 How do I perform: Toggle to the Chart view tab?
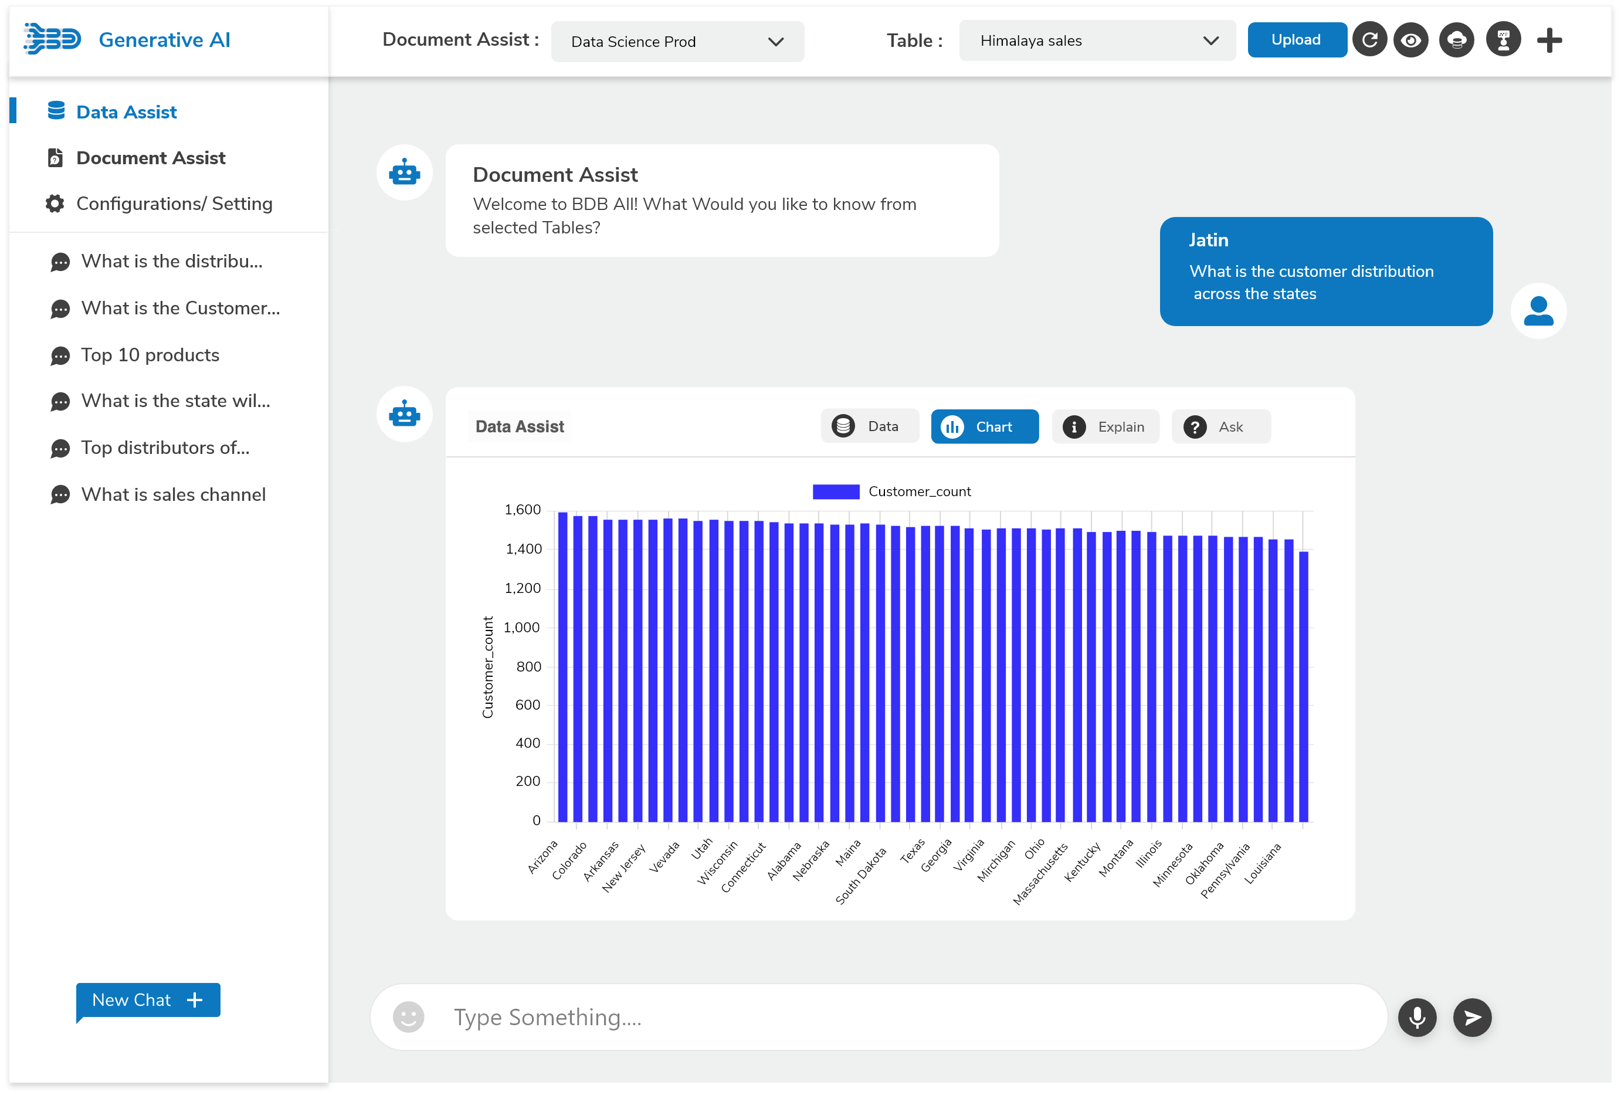point(984,426)
